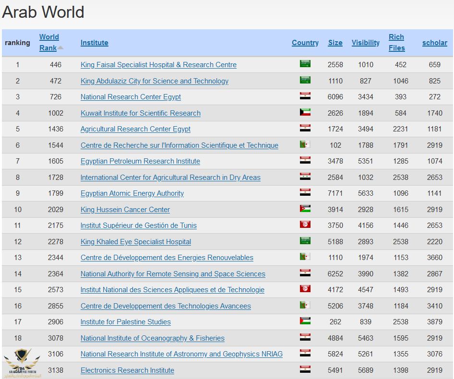Click the "ranking" column header
The width and height of the screenshot is (454, 379).
click(17, 43)
